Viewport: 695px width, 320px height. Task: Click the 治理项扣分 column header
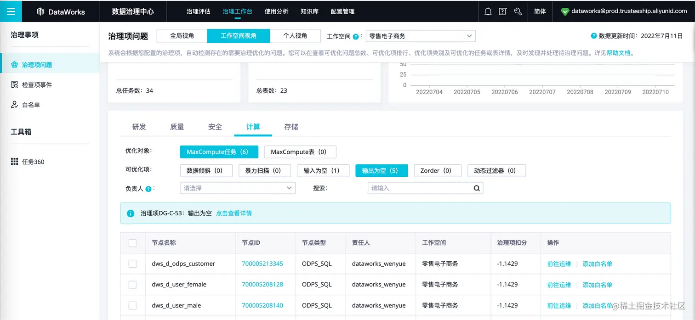click(x=512, y=243)
